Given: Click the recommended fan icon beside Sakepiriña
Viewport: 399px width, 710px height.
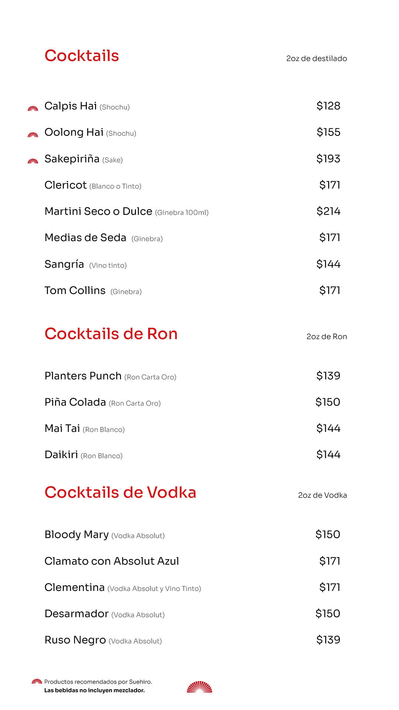Looking at the screenshot, I should tap(33, 161).
